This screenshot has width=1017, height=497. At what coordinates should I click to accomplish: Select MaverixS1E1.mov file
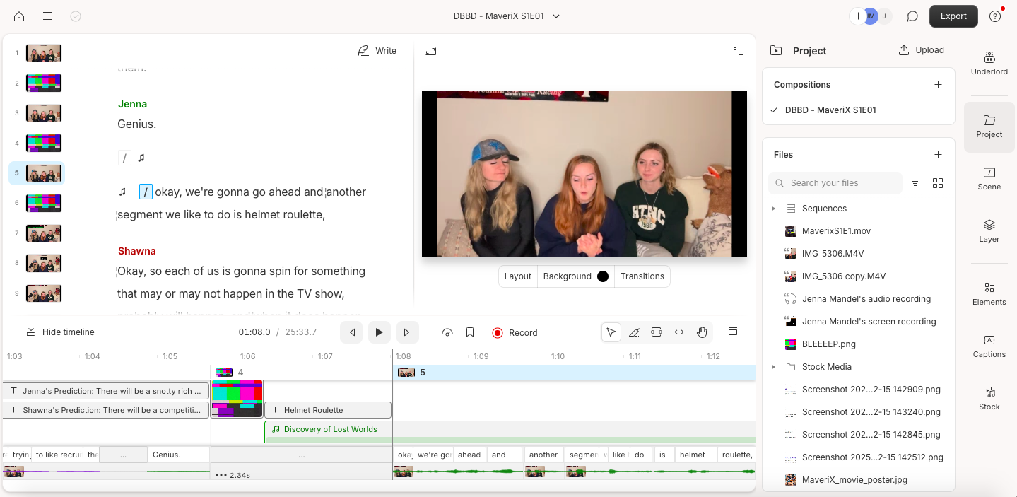[836, 231]
